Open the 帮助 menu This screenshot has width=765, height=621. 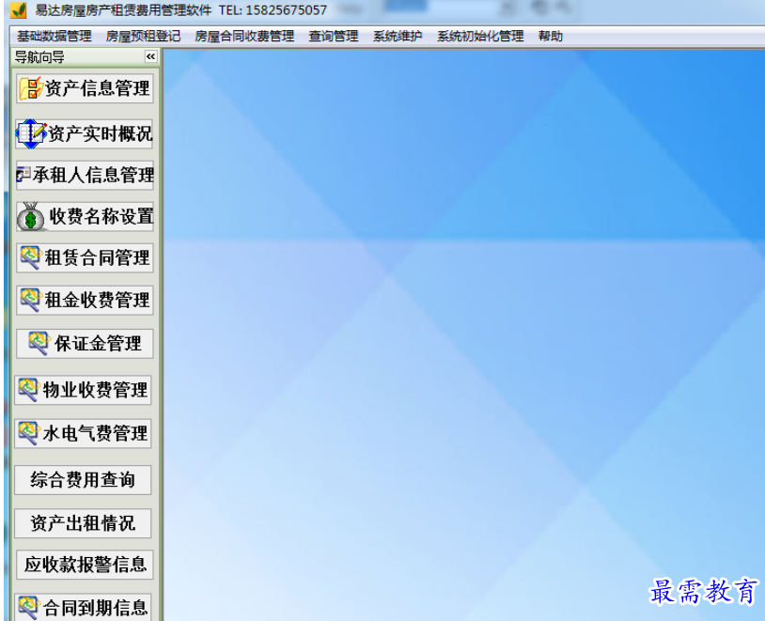click(x=551, y=36)
